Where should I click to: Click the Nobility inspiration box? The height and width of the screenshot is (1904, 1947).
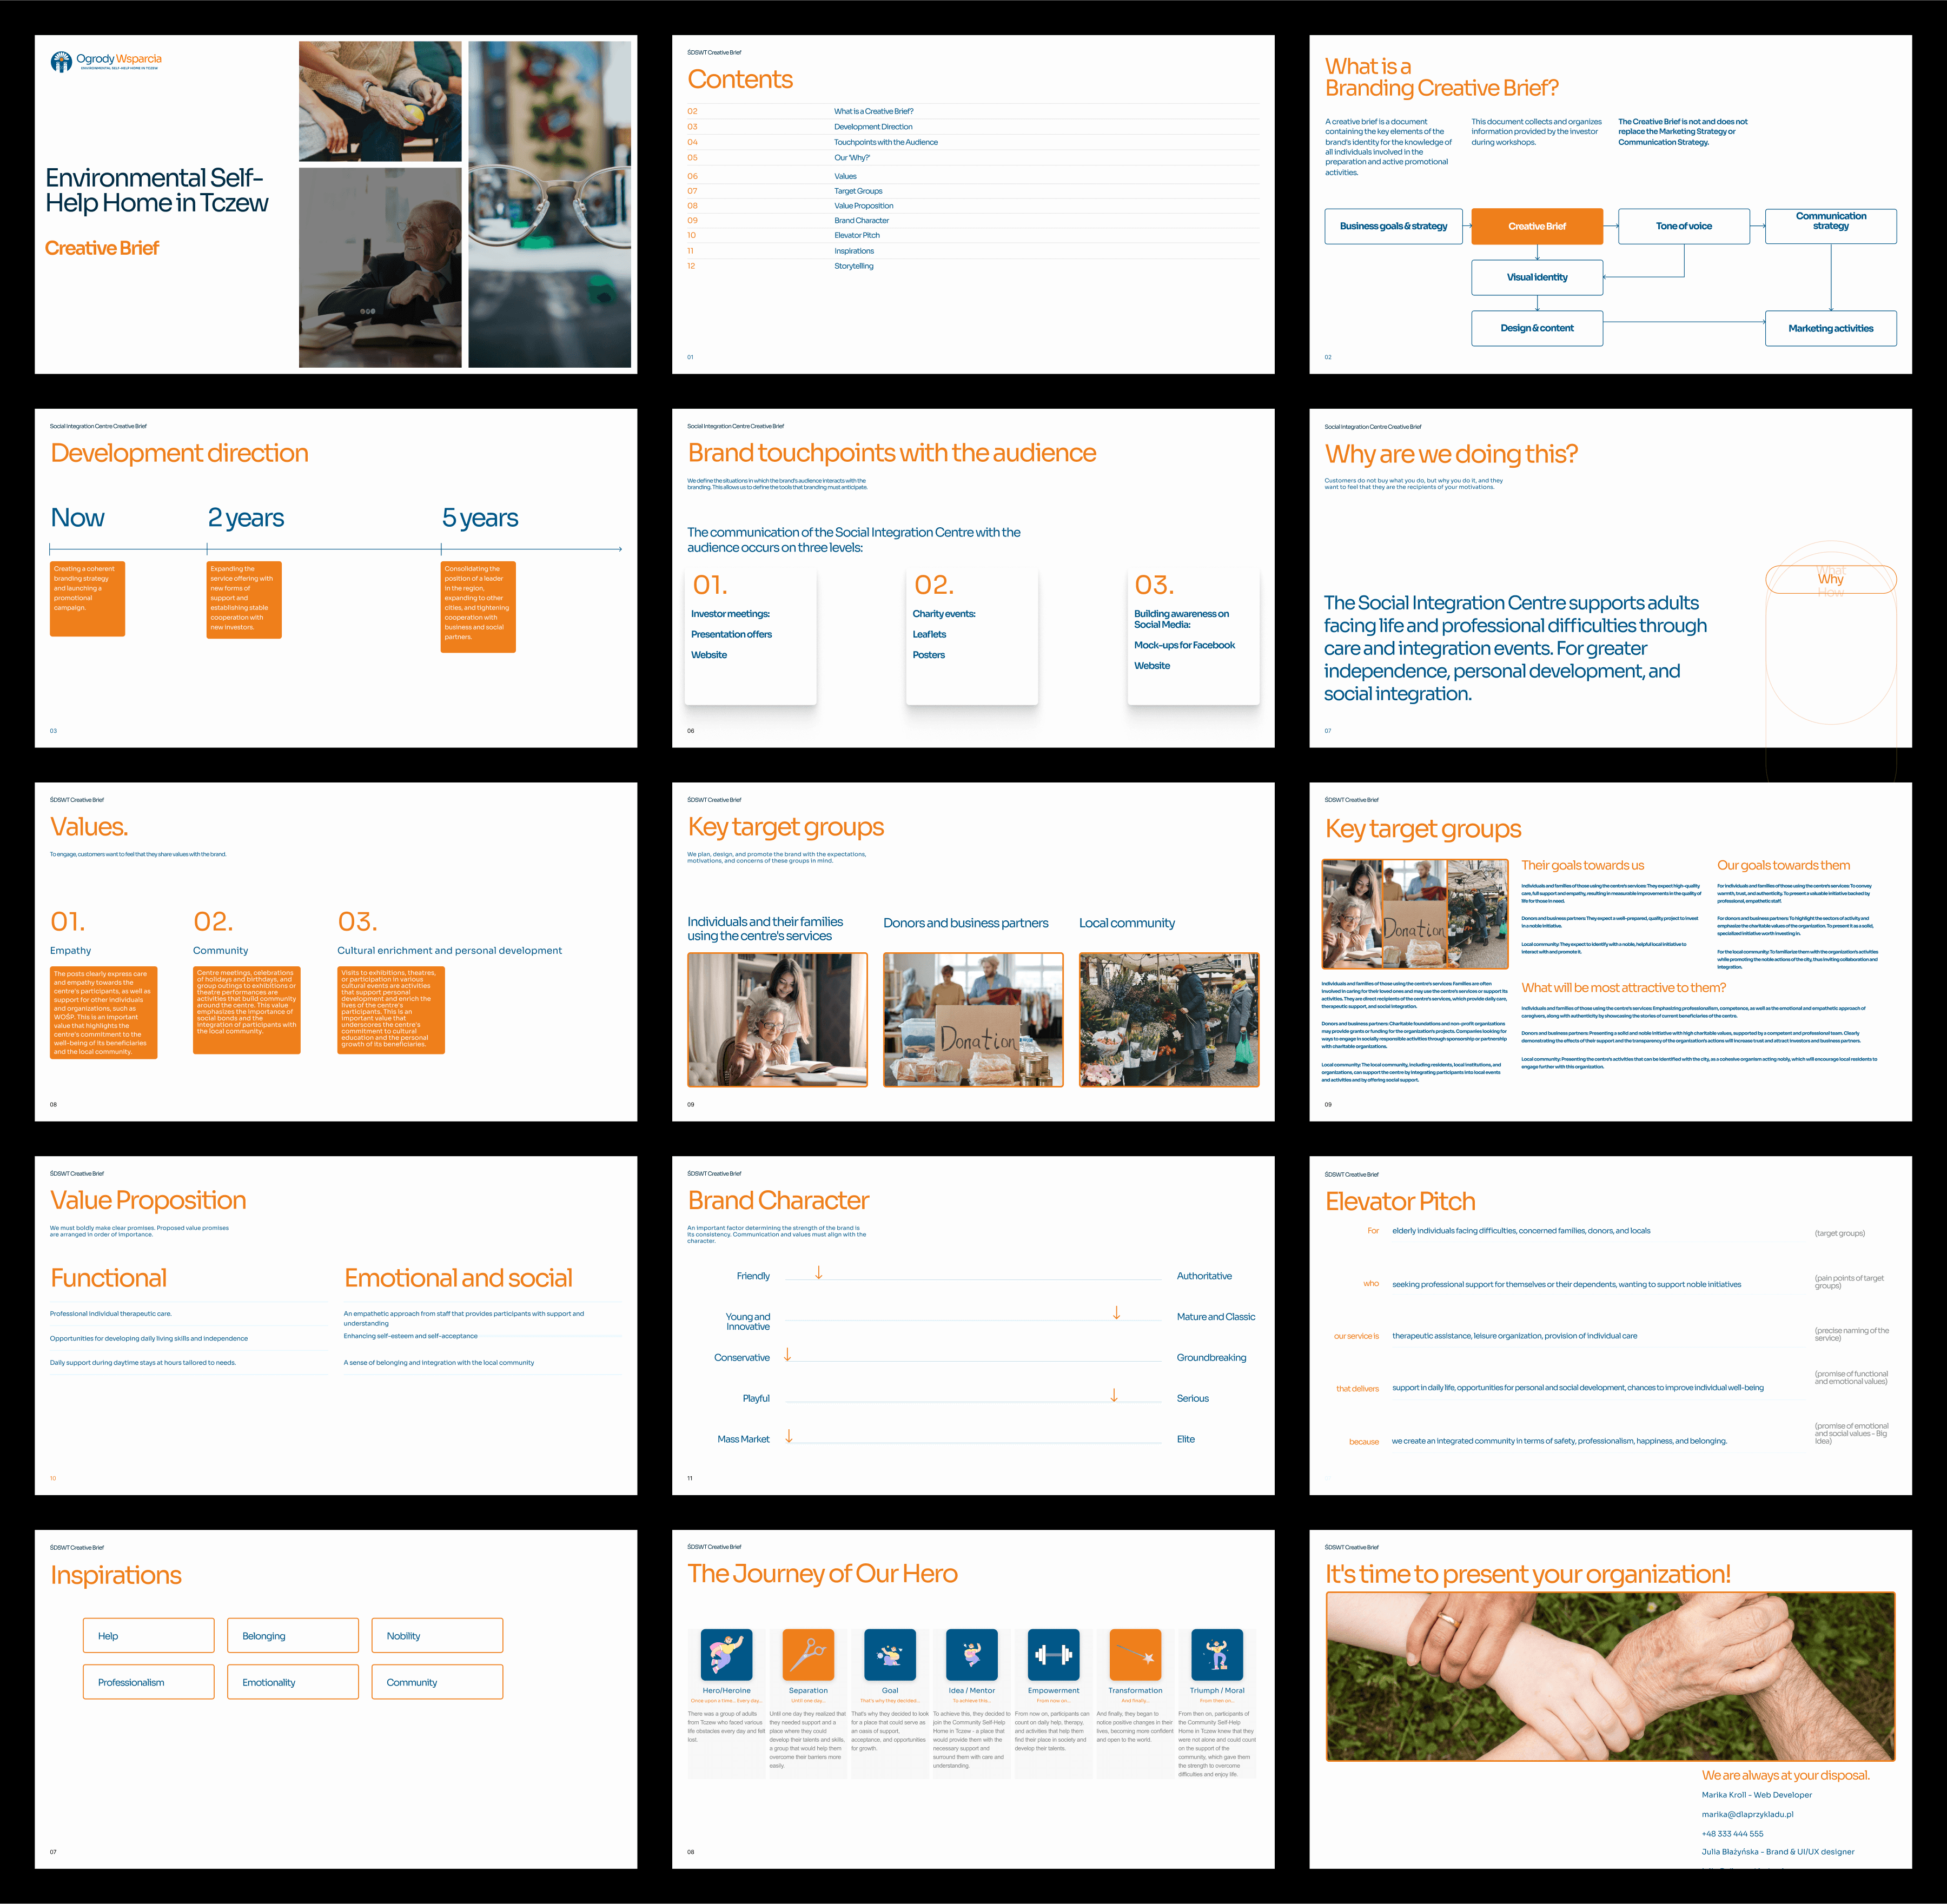coord(437,1636)
